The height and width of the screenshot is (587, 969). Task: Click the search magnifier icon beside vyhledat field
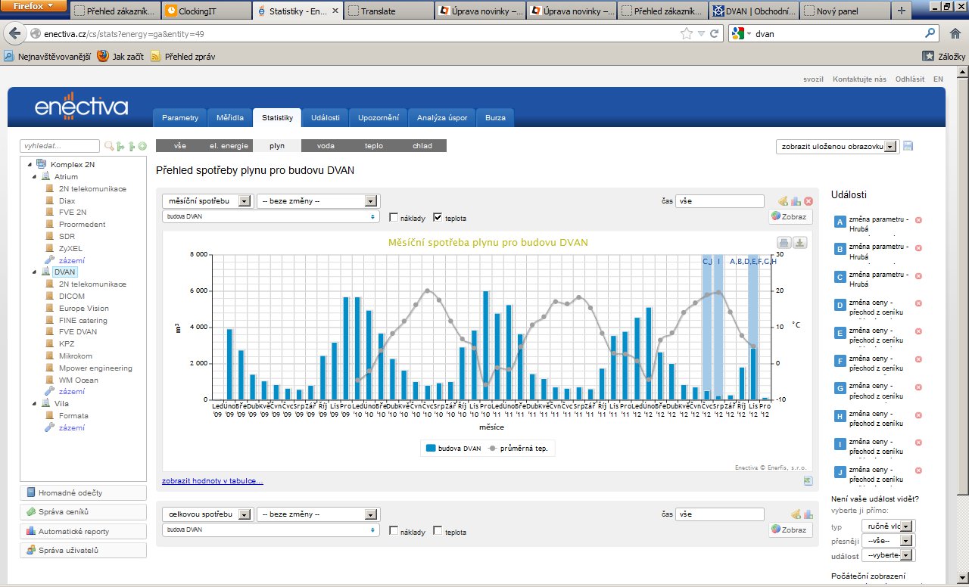[x=109, y=146]
